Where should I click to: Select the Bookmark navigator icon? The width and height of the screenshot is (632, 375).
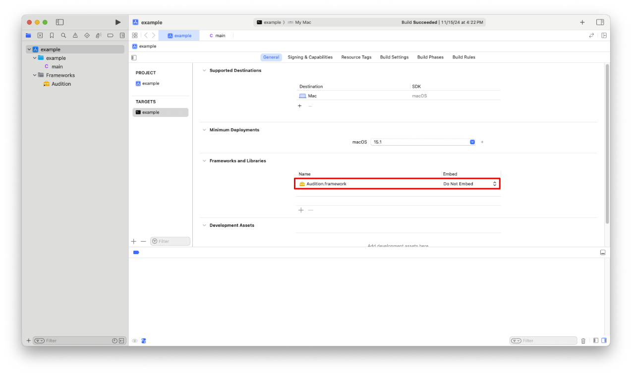point(52,36)
